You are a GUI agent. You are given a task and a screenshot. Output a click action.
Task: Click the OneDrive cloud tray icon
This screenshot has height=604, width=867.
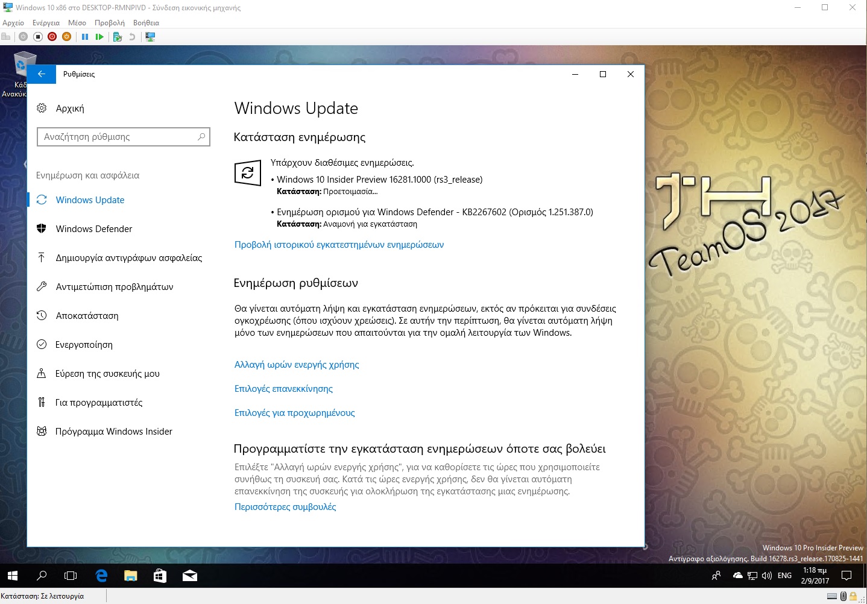tap(737, 576)
